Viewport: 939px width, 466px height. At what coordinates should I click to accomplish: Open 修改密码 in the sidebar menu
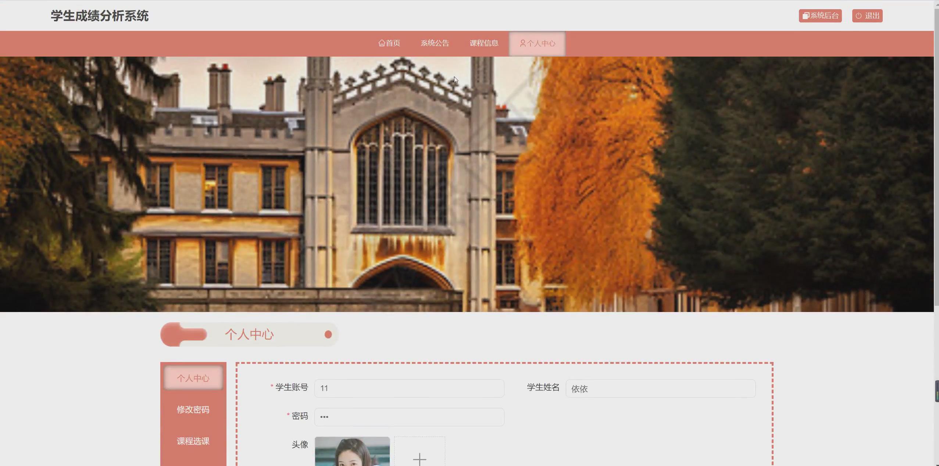point(193,409)
